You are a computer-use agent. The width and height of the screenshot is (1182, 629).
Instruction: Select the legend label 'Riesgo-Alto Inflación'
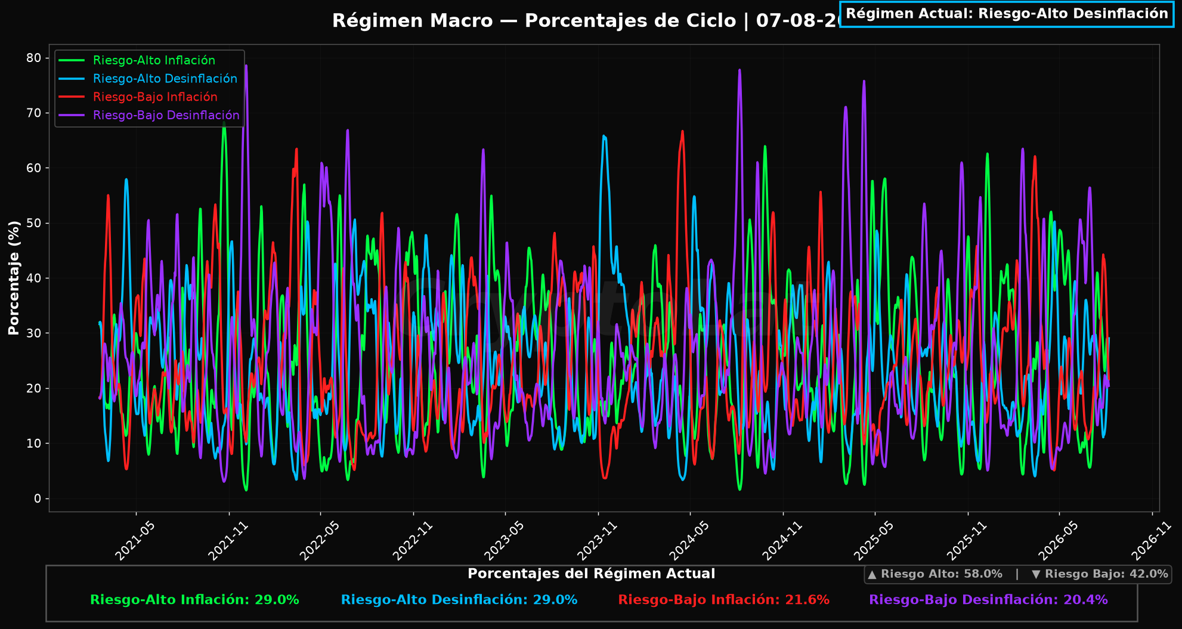[x=154, y=60]
